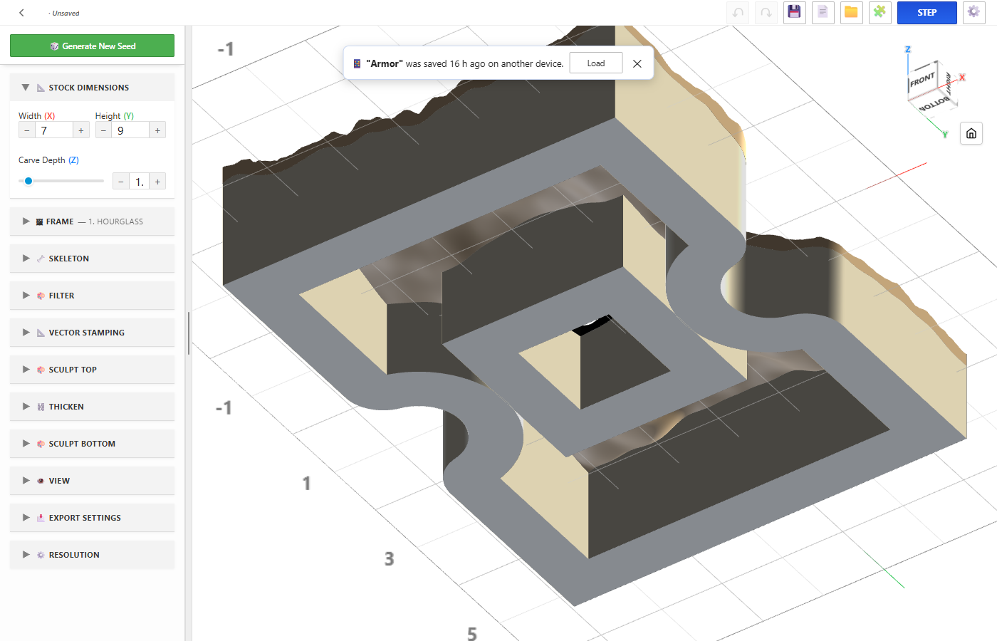Expand the Sculpt Bottom section

pyautogui.click(x=92, y=444)
